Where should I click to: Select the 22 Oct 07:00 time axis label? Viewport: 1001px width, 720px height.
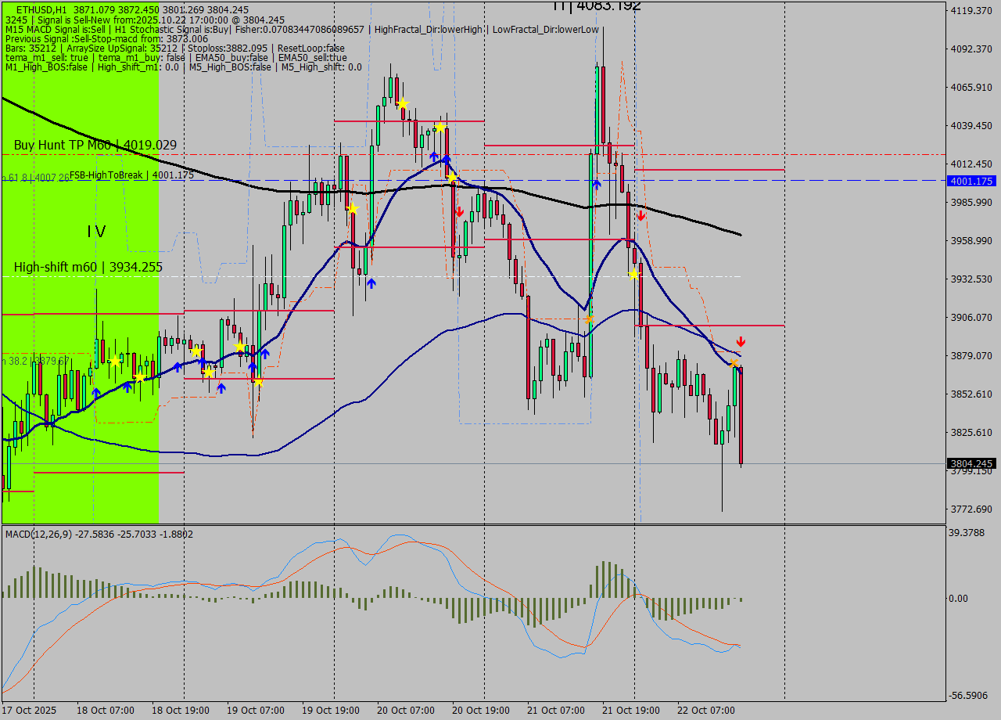(x=706, y=711)
